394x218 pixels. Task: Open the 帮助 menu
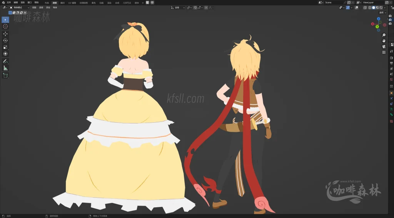(37, 3)
